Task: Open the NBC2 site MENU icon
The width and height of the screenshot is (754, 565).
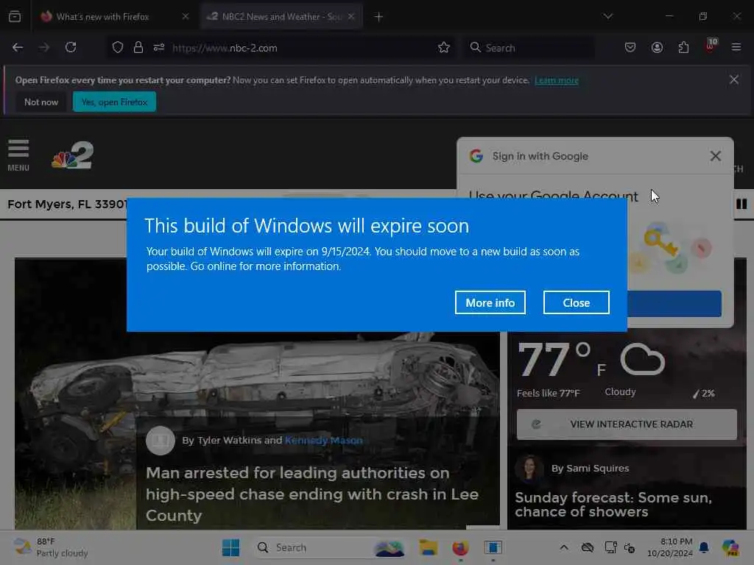Action: (x=18, y=155)
